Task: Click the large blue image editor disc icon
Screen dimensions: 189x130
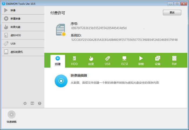Action: (x=61, y=81)
